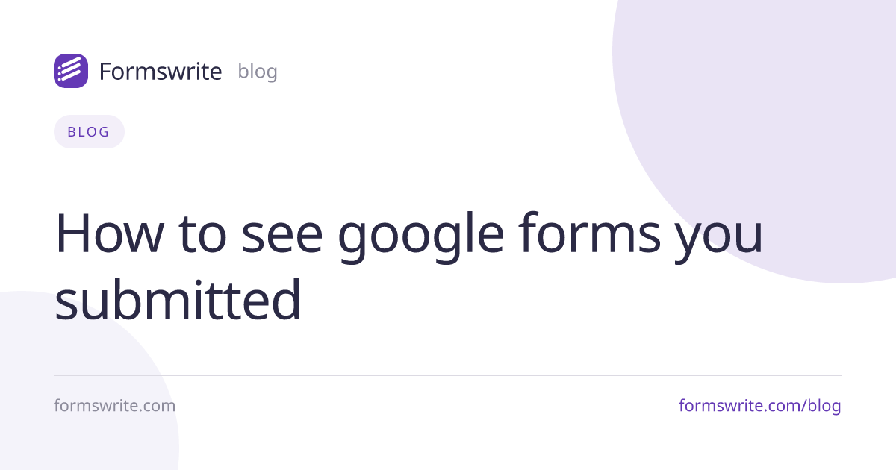Image resolution: width=896 pixels, height=470 pixels.
Task: Click the word 'How' in the headline
Action: point(109,232)
